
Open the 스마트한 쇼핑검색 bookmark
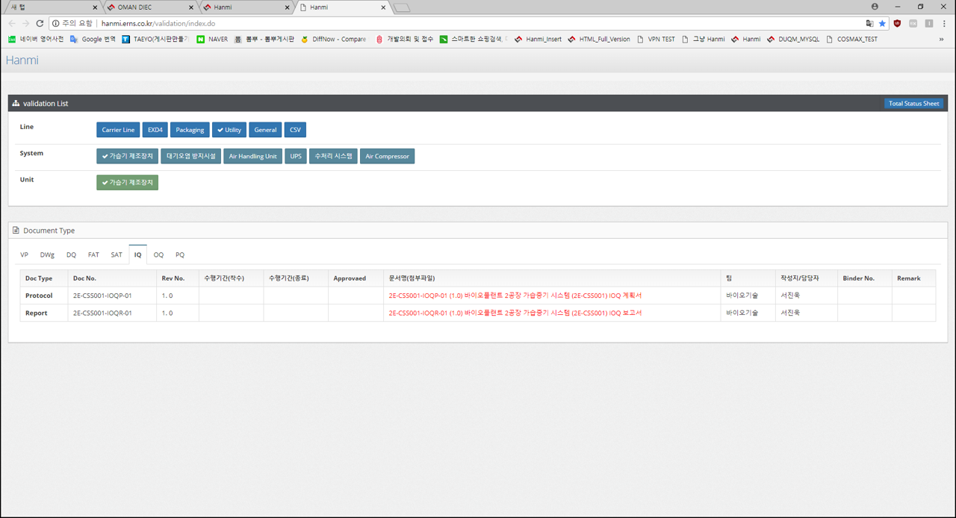pyautogui.click(x=473, y=39)
